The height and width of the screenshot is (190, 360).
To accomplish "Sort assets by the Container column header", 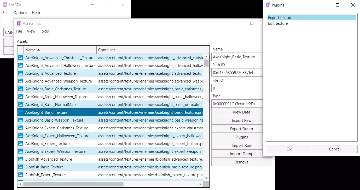I will click(153, 50).
